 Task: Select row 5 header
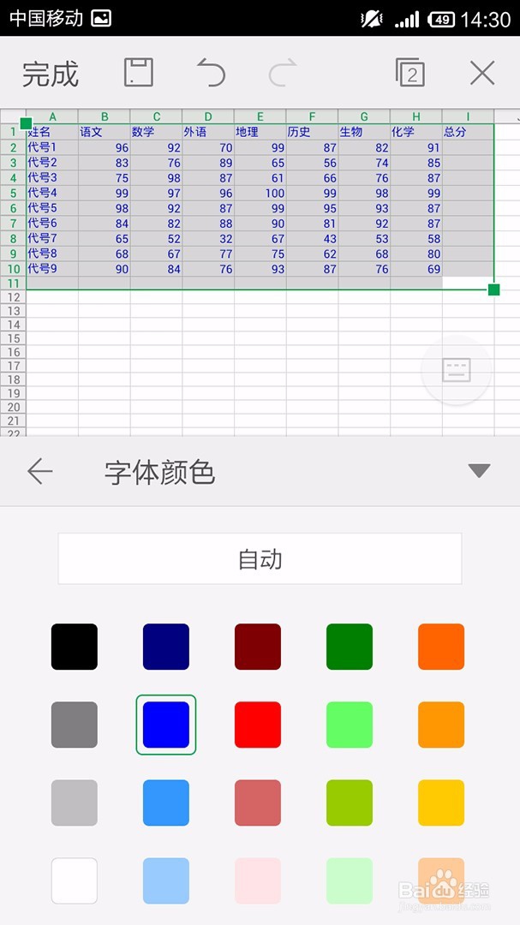pyautogui.click(x=13, y=193)
